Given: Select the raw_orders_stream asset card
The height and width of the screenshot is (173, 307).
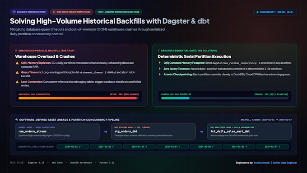Looking at the screenshot, I should pyautogui.click(x=57, y=131).
